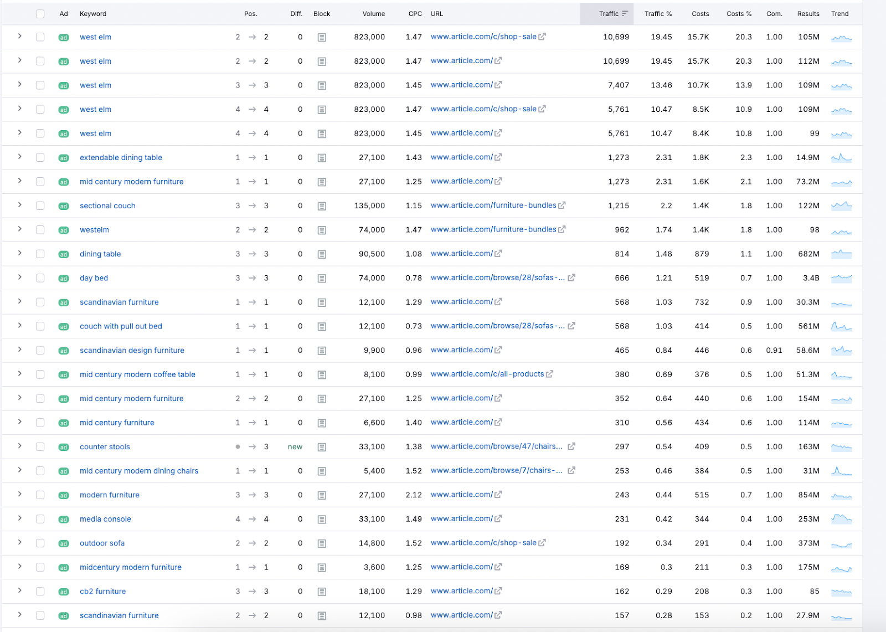
Task: Click block icon for couch with pull out bed
Action: tap(322, 326)
